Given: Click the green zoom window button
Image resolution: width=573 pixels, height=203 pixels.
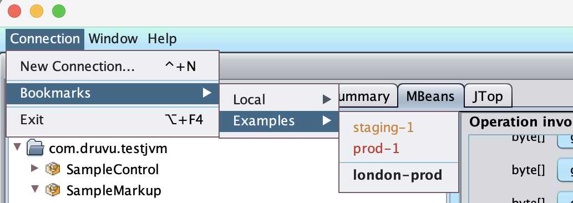Looking at the screenshot, I should [59, 11].
